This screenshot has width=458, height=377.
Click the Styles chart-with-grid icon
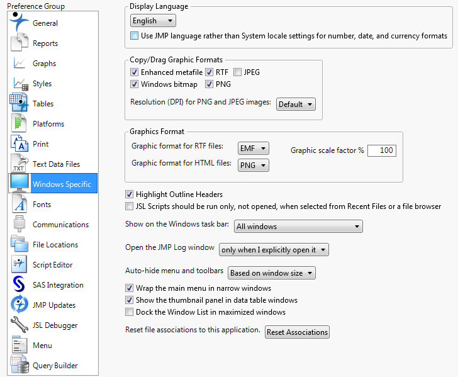pyautogui.click(x=20, y=84)
